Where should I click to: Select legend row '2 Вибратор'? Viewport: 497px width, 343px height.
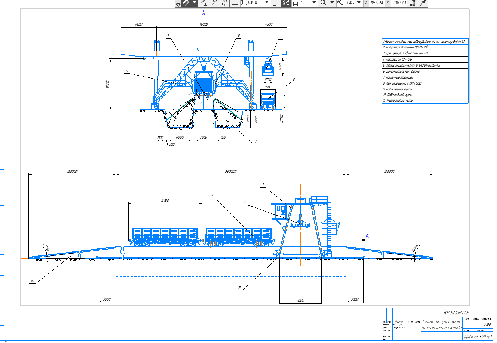pos(425,47)
